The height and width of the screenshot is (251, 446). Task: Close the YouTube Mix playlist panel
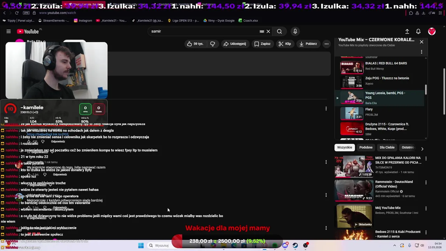422,42
